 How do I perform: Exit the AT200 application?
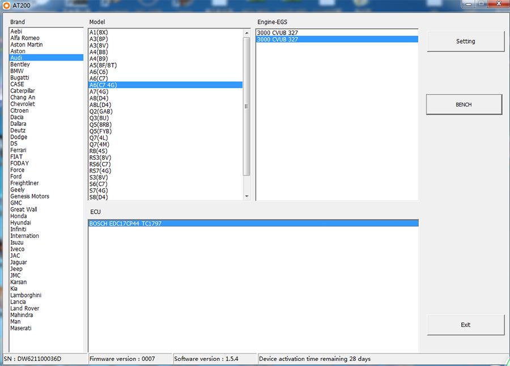tap(465, 324)
